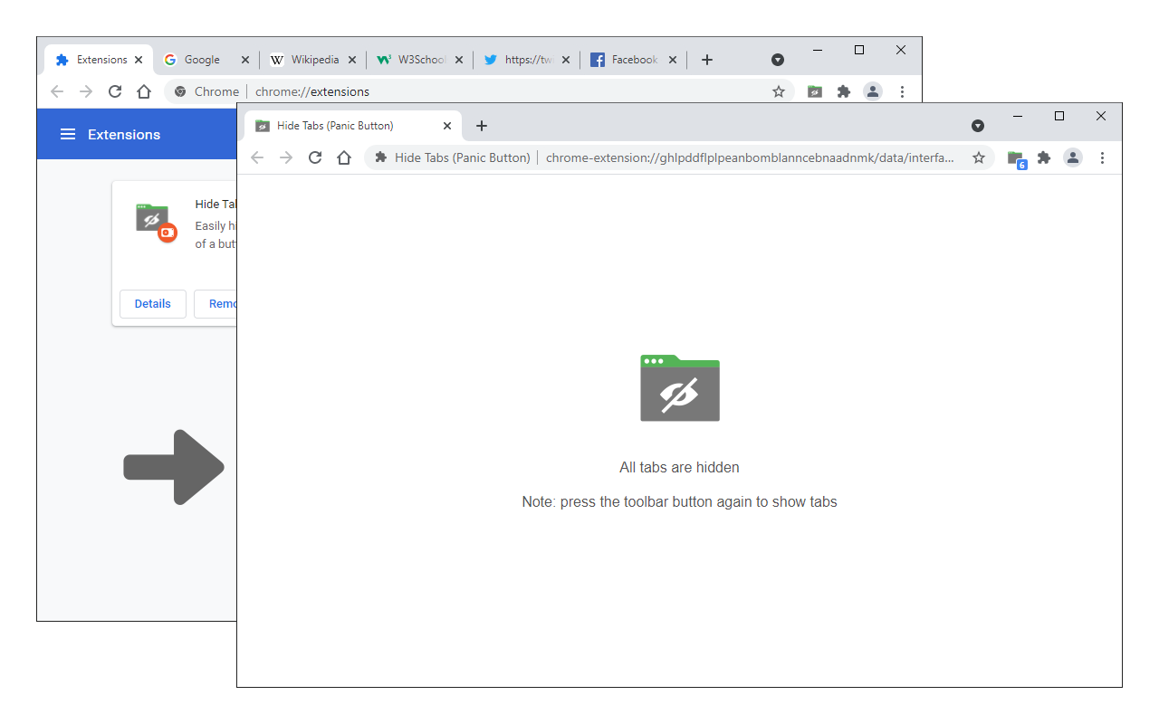The width and height of the screenshot is (1159, 724).
Task: Go forward in the front window
Action: pos(286,157)
